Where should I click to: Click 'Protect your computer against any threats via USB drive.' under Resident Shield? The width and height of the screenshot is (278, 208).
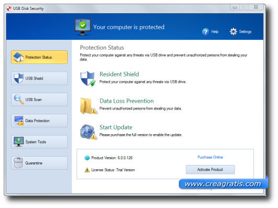tap(143, 82)
